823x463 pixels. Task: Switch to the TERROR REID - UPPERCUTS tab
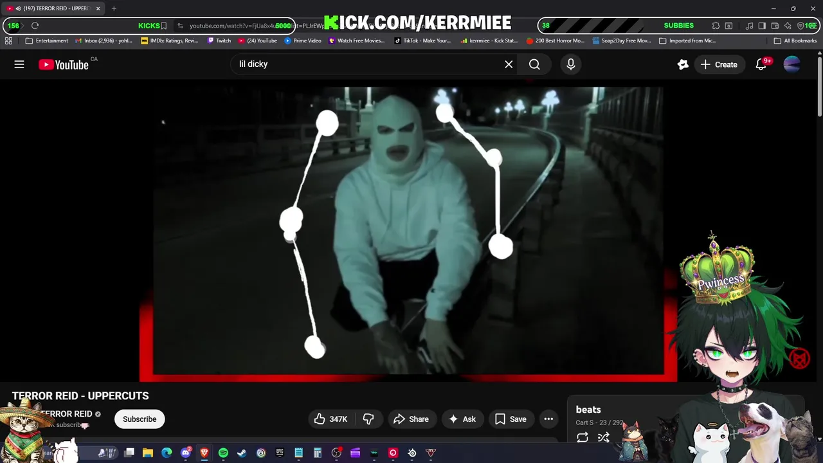51,8
